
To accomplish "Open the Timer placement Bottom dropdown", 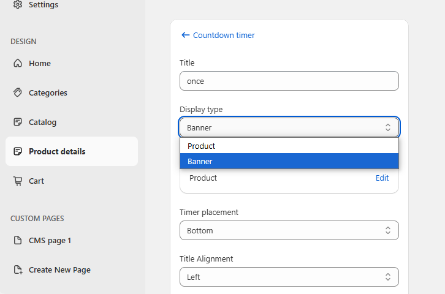I will pyautogui.click(x=289, y=230).
